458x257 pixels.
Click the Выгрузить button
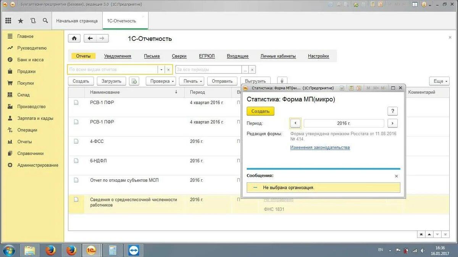coord(255,81)
